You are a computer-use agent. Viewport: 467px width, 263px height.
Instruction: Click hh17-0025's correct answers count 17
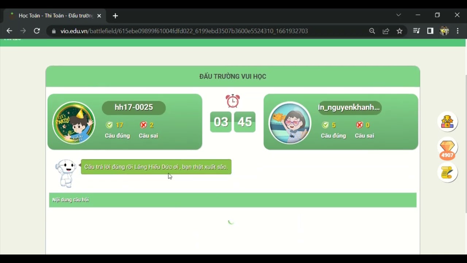[x=119, y=125]
